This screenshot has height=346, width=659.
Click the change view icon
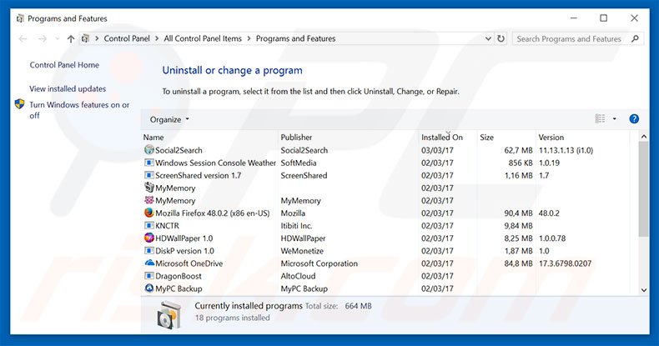pos(600,119)
